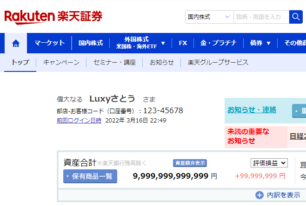Open the 前回ログイン日時 link
Screen dimensions: 306x206
pyautogui.click(x=79, y=121)
